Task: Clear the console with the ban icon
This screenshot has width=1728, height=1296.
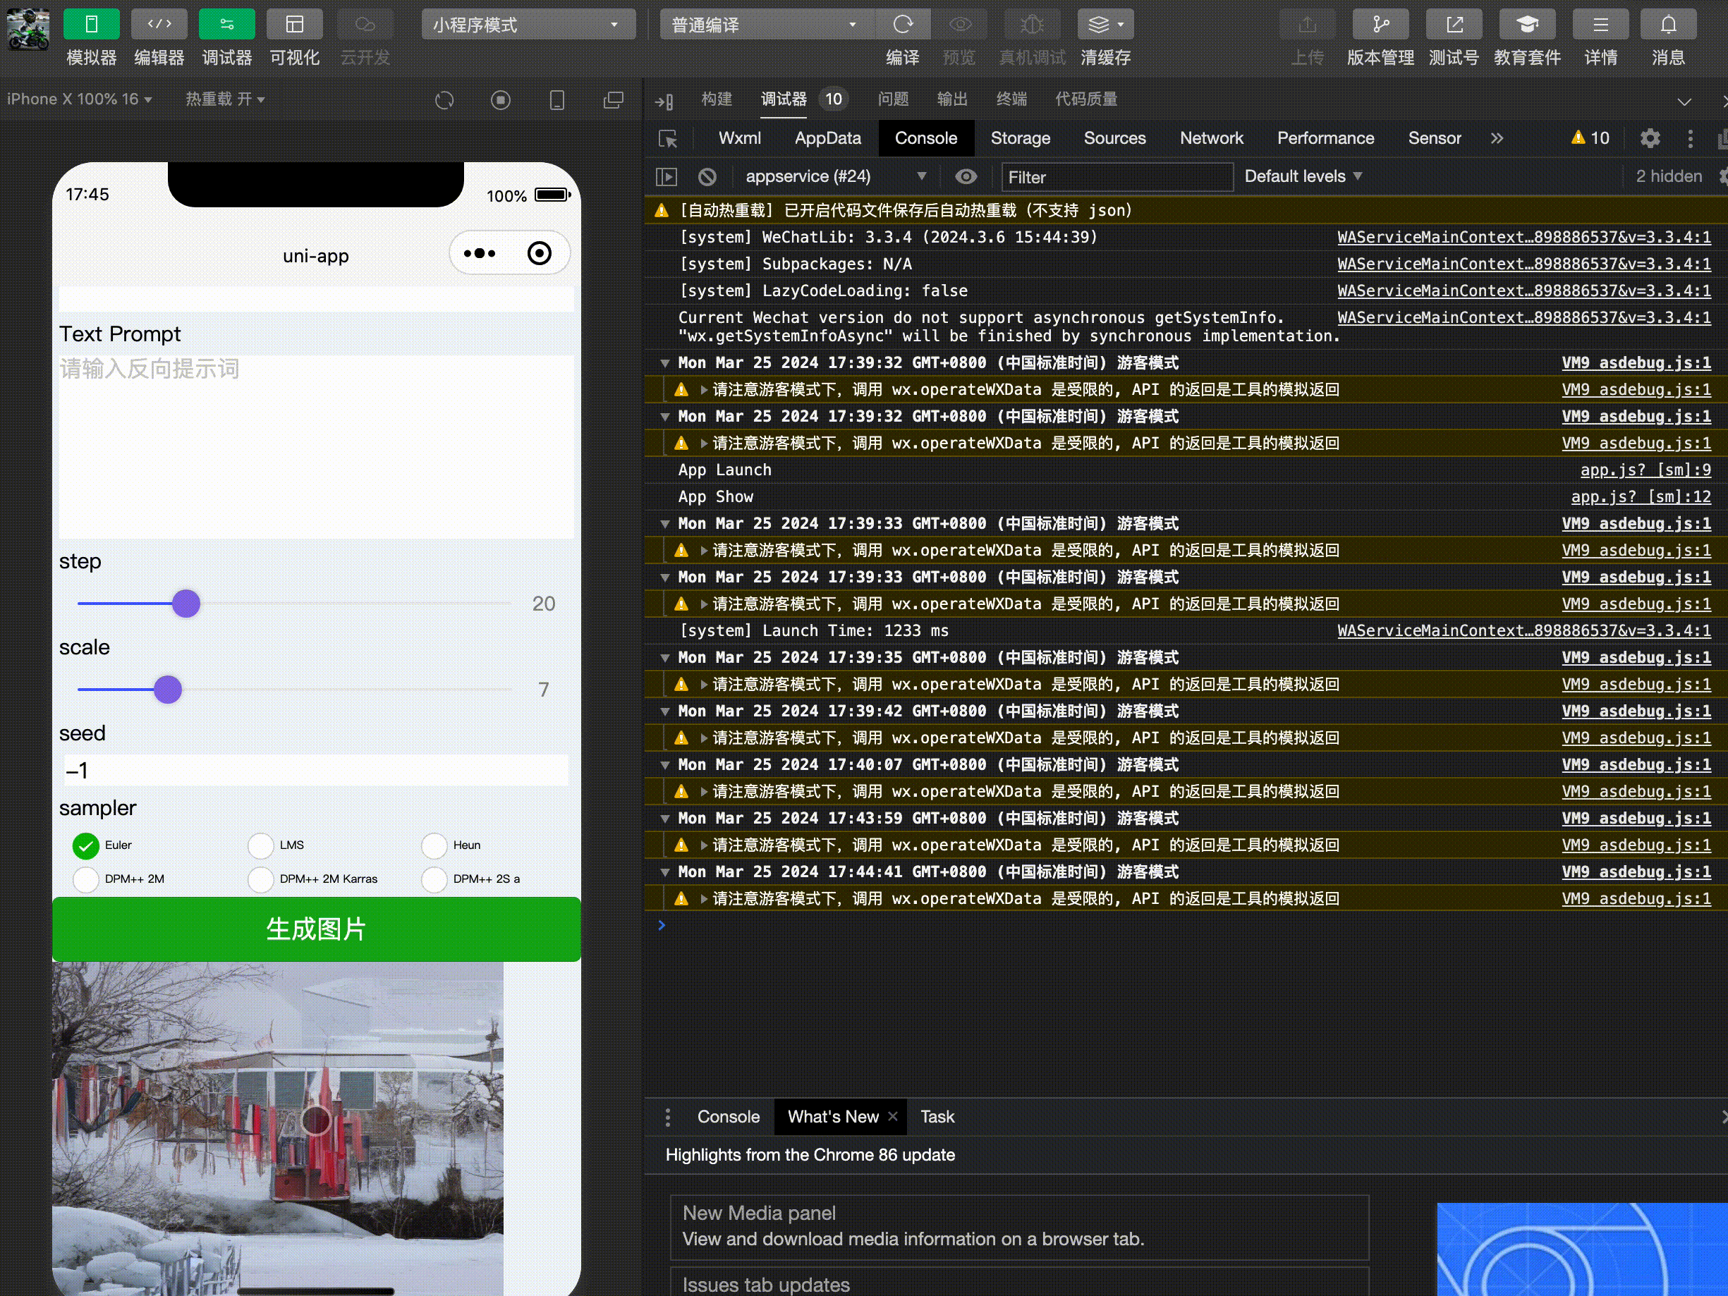Action: pos(707,176)
